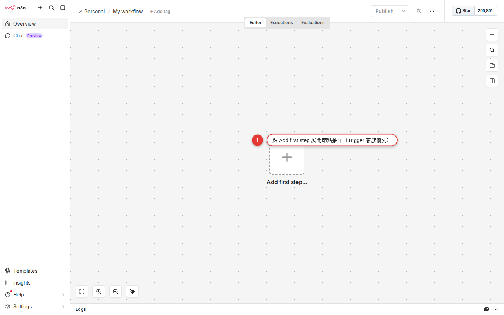Open Chat preview
The height and width of the screenshot is (315, 504).
pyautogui.click(x=35, y=36)
